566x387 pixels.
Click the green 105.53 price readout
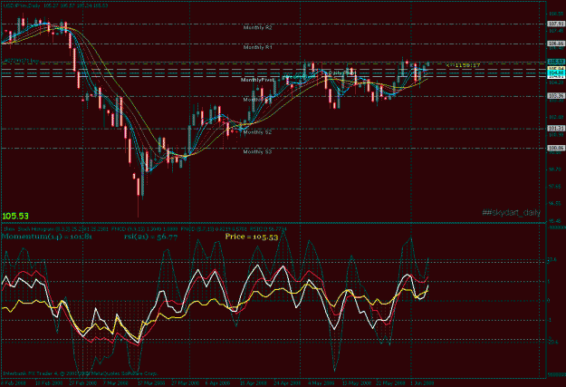tap(15, 216)
